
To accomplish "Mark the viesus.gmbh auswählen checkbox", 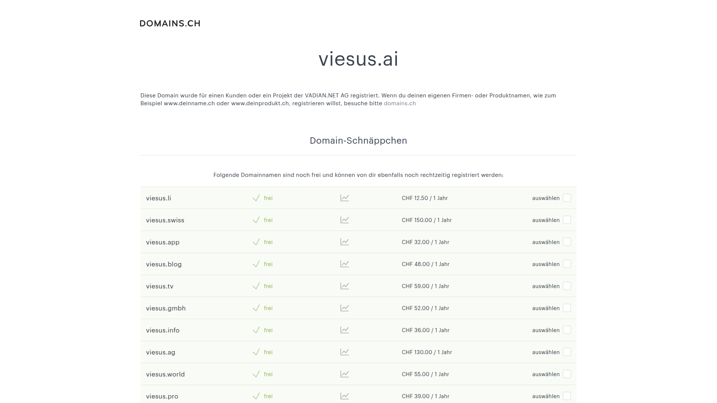I will [x=567, y=308].
